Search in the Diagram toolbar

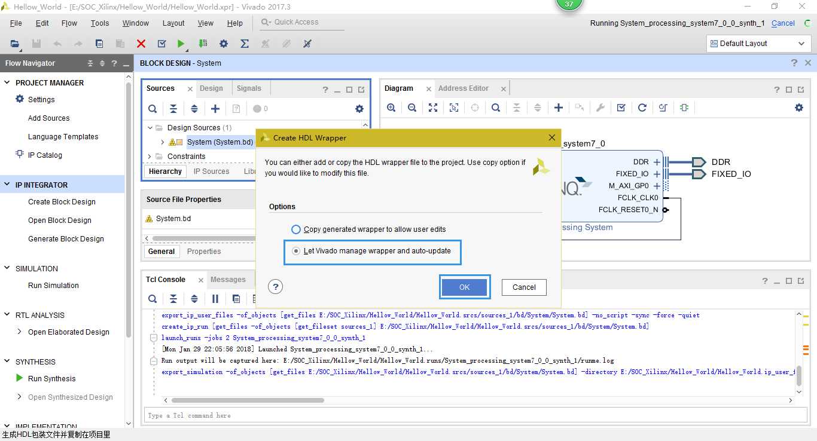point(496,108)
